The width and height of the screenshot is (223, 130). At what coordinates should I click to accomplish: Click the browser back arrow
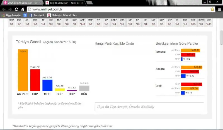pos(4,9)
